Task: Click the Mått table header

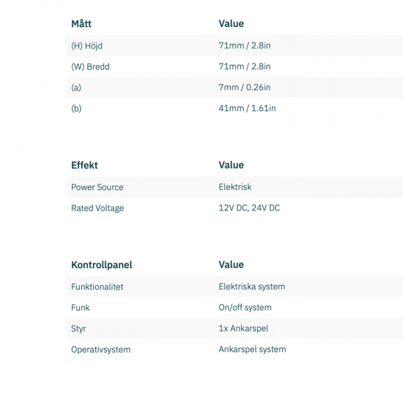Action: [x=81, y=24]
